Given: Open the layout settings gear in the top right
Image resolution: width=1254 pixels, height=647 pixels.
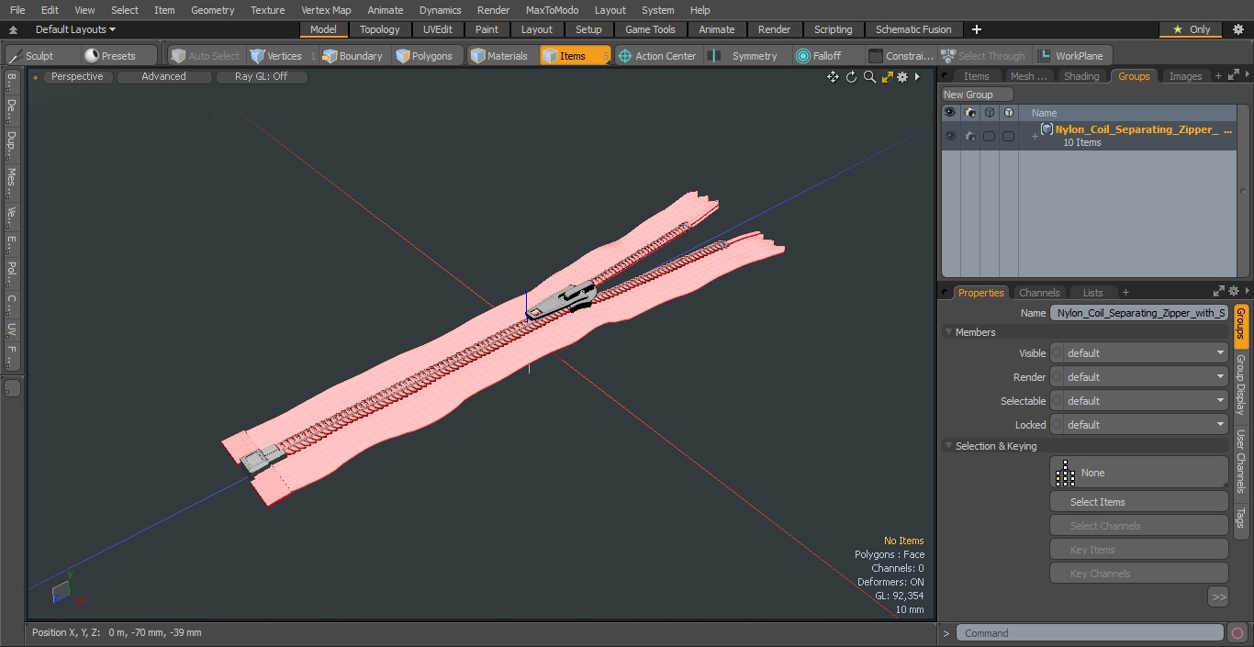Looking at the screenshot, I should click(1237, 29).
